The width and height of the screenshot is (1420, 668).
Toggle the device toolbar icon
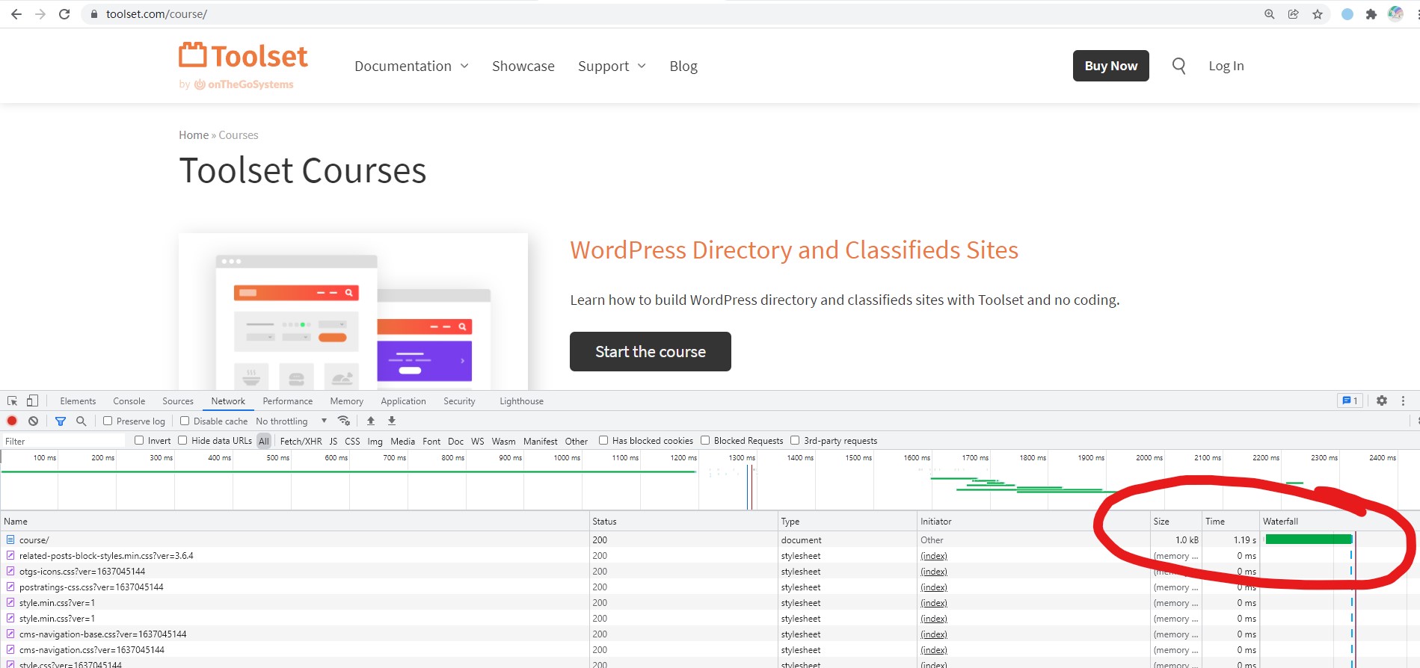click(x=32, y=401)
